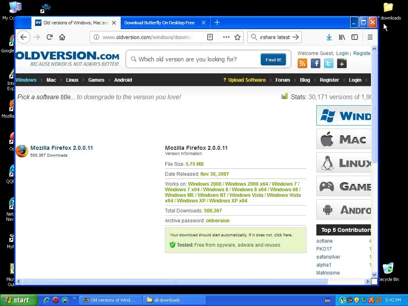The width and height of the screenshot is (408, 306).
Task: Close the Old versions of Windows tab
Action: tap(114, 23)
